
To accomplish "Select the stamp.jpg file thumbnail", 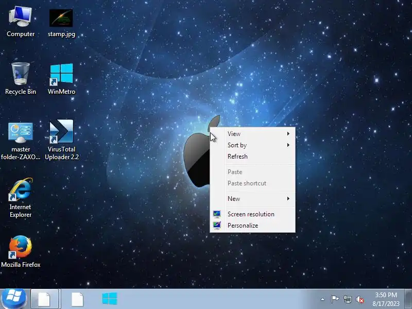I will 61,18.
